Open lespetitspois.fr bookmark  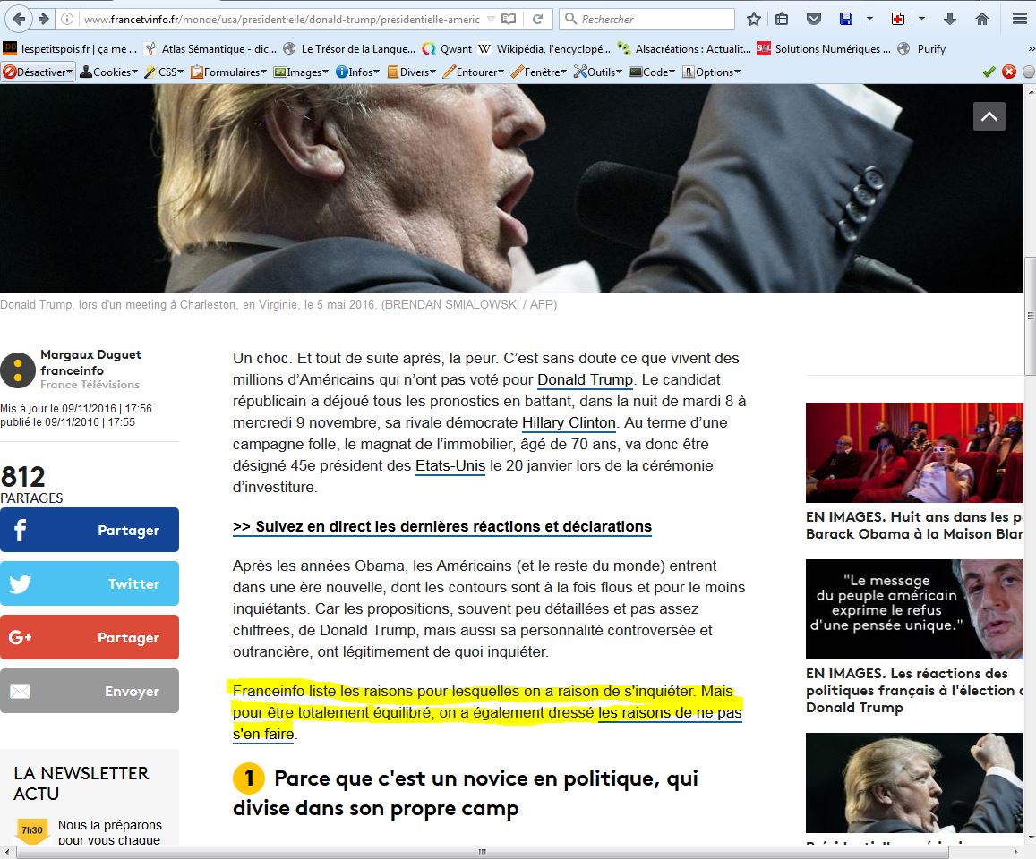pos(70,49)
